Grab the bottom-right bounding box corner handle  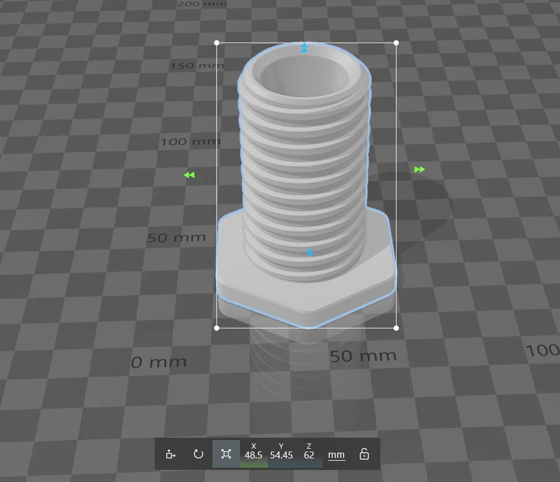click(396, 328)
